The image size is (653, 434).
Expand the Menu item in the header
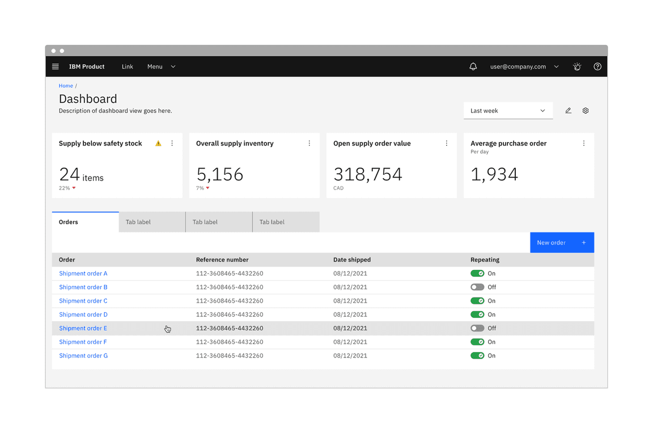[x=160, y=66]
